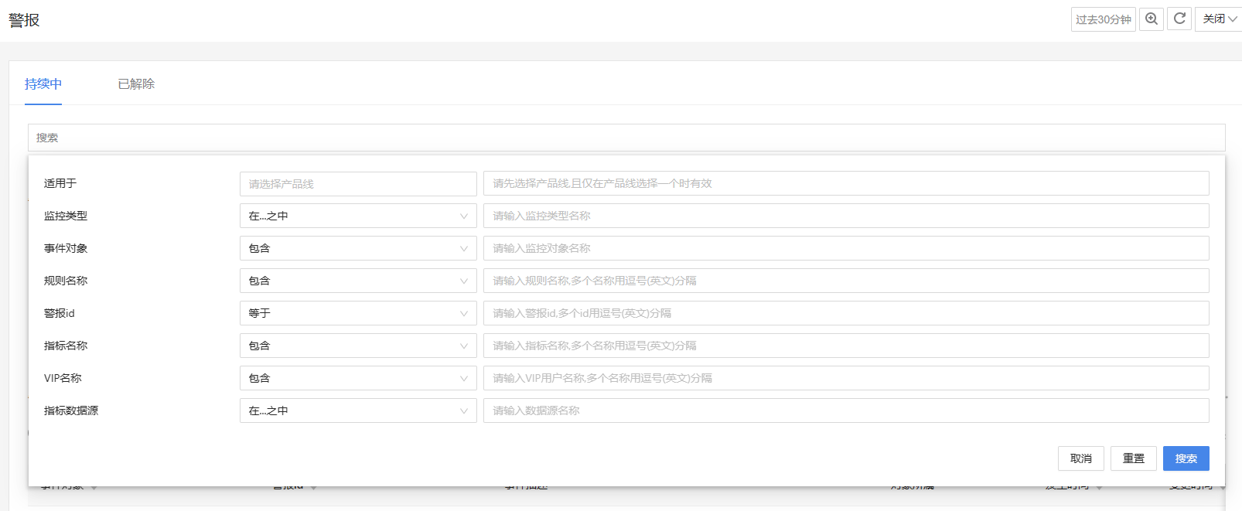
Task: Open the 过去30分钟 time range selector
Action: (1103, 19)
